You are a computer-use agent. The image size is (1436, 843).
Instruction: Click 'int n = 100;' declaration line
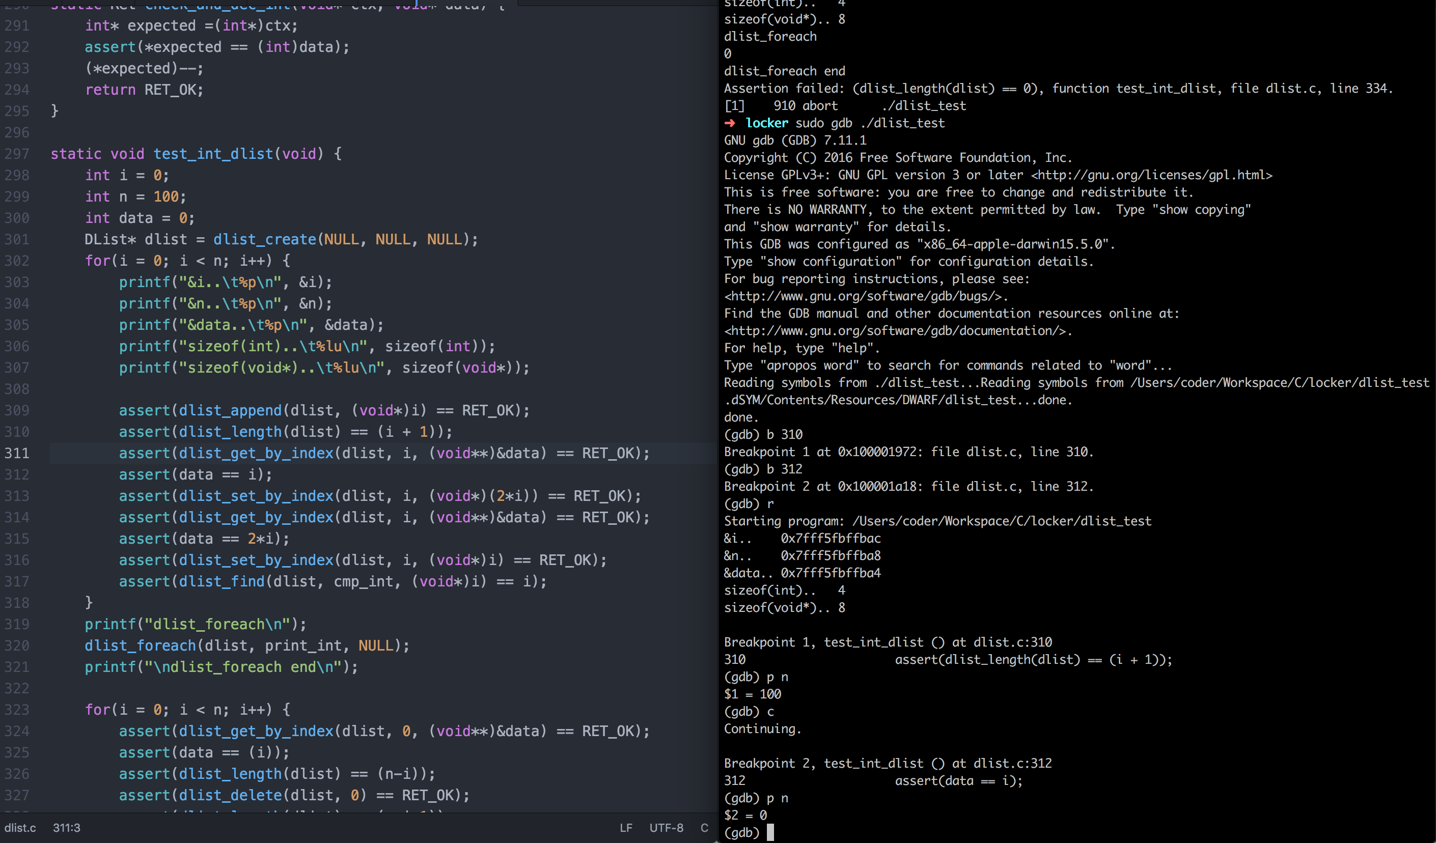(x=135, y=196)
